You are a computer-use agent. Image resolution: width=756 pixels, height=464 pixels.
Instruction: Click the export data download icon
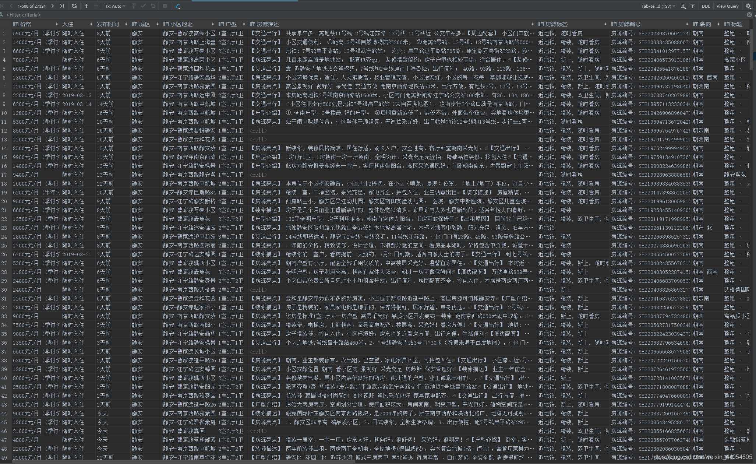683,6
